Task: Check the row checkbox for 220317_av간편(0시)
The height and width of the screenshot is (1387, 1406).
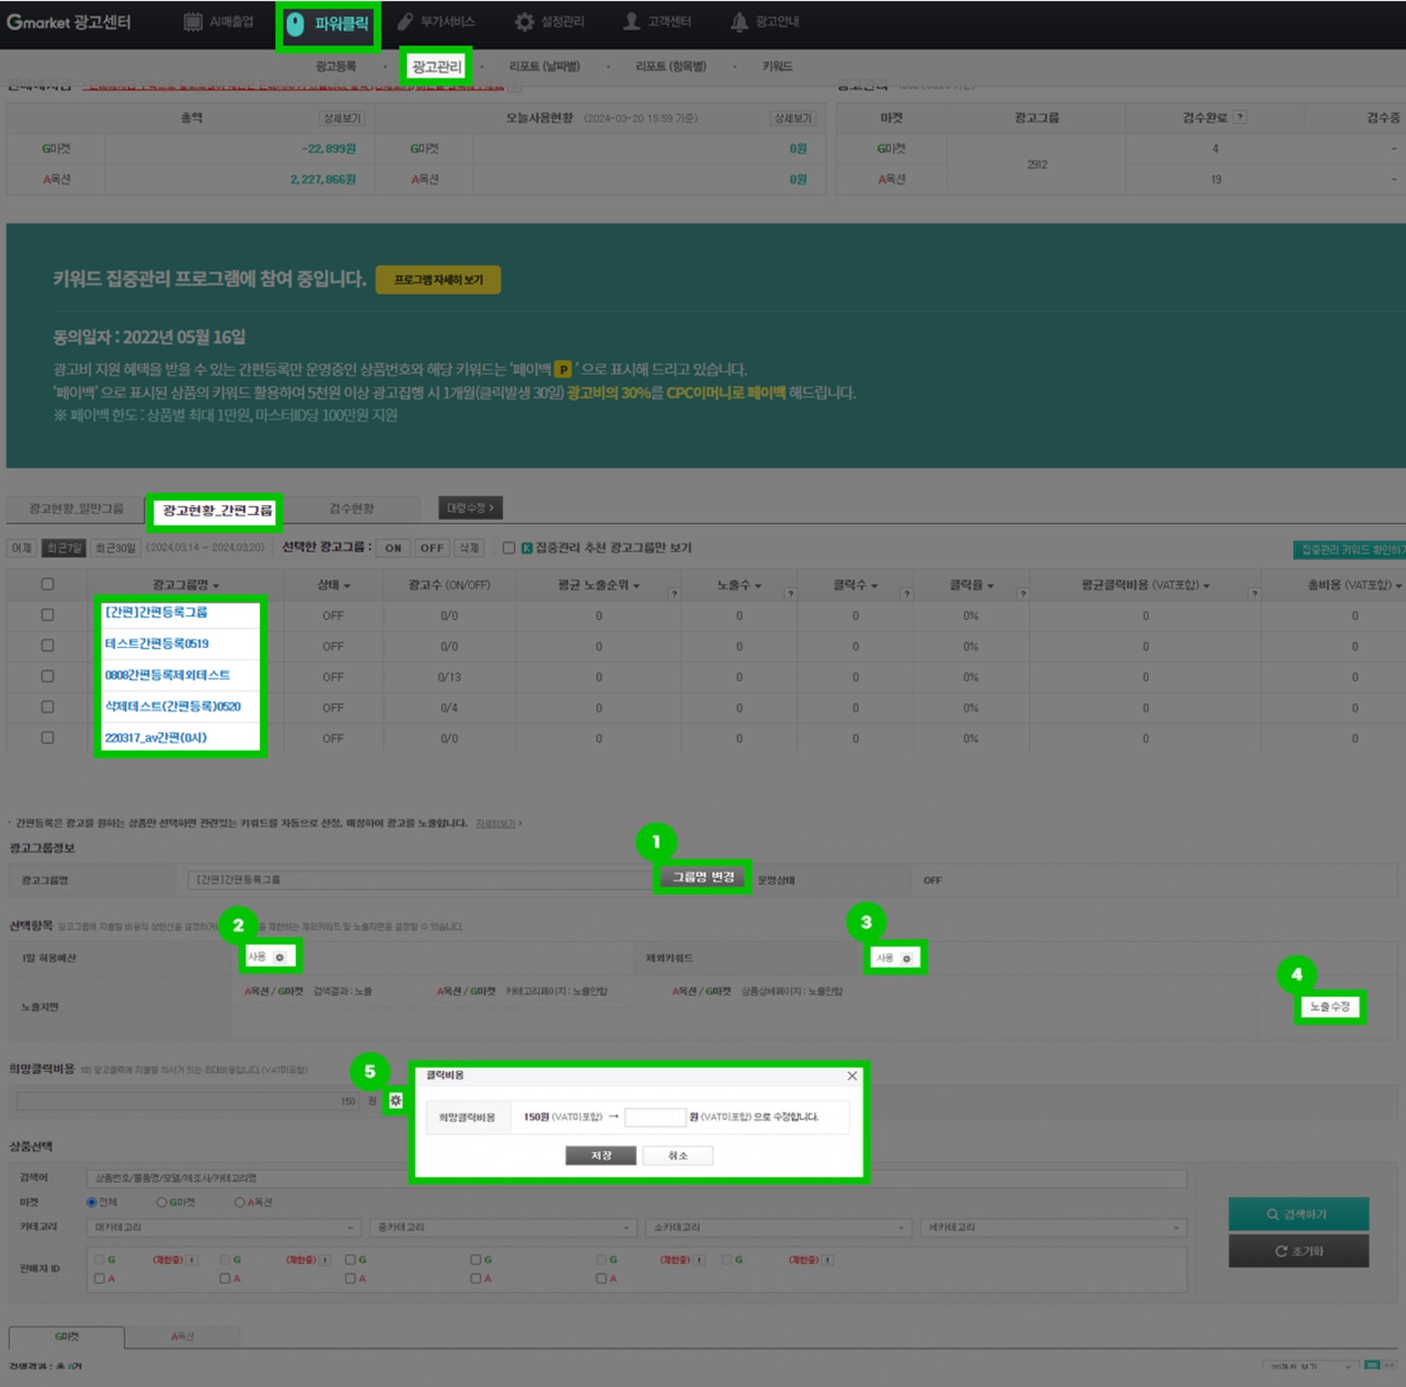Action: tap(48, 737)
